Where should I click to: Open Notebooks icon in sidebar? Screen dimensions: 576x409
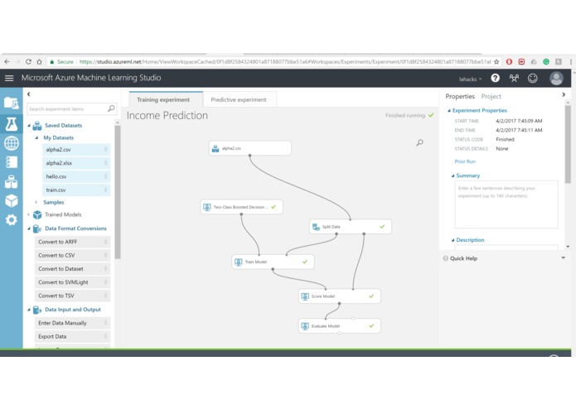point(12,162)
